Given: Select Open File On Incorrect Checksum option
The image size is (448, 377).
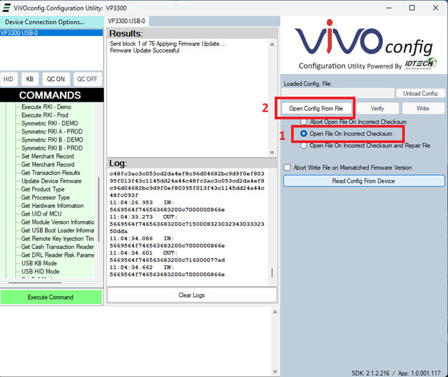Looking at the screenshot, I should [x=304, y=134].
